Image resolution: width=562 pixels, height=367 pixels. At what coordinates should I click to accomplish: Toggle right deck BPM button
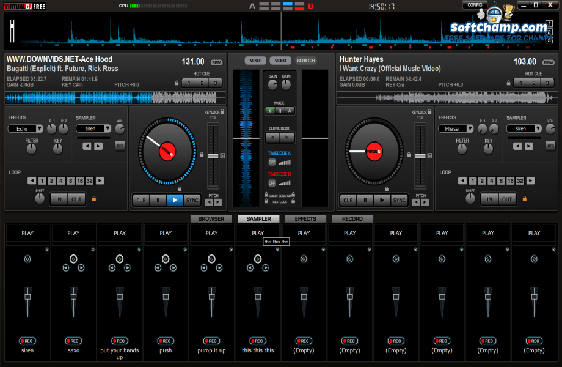(549, 62)
